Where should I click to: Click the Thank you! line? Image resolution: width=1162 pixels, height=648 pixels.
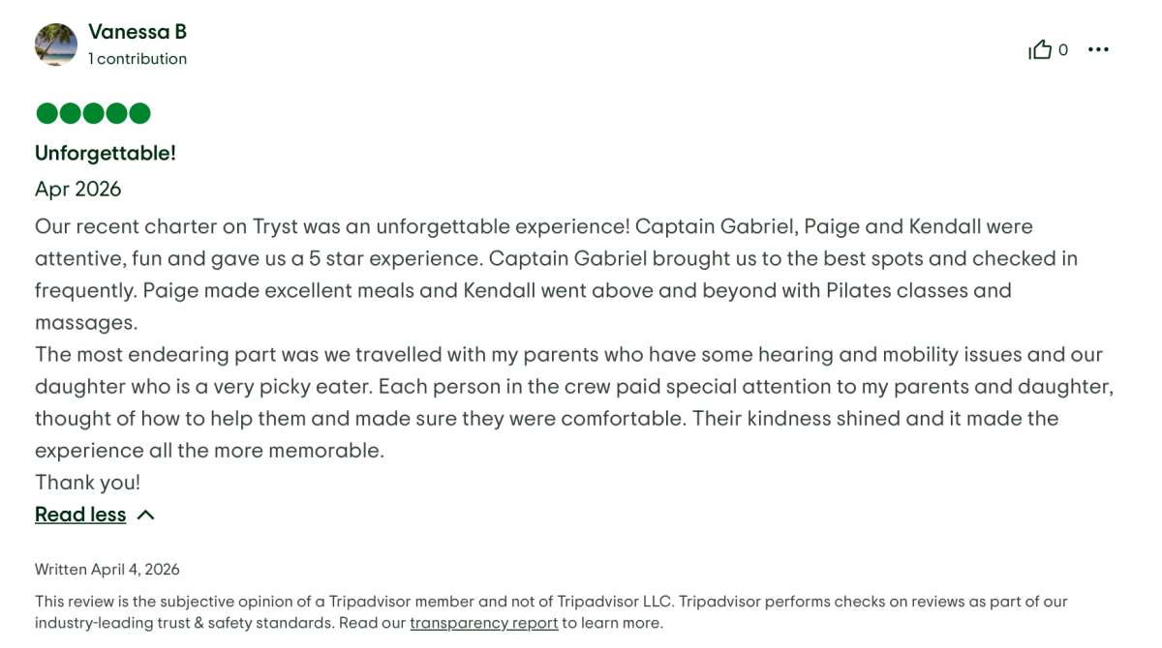click(x=88, y=483)
